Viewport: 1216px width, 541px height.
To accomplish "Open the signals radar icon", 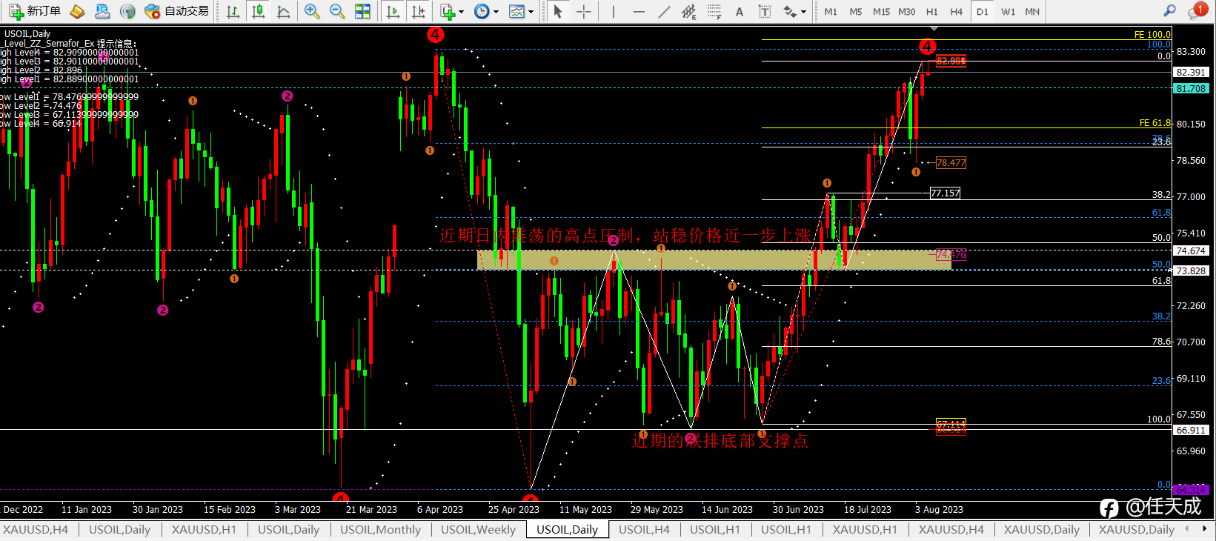I will click(x=127, y=11).
